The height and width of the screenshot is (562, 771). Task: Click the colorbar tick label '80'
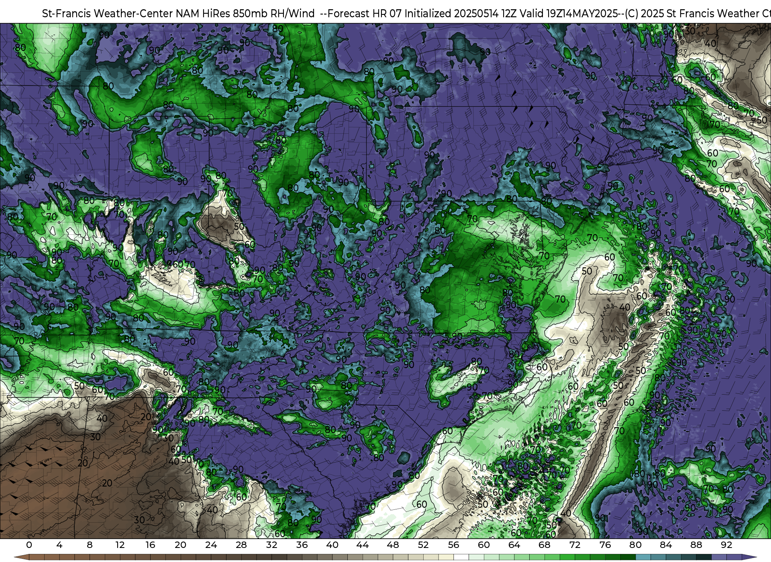[635, 545]
